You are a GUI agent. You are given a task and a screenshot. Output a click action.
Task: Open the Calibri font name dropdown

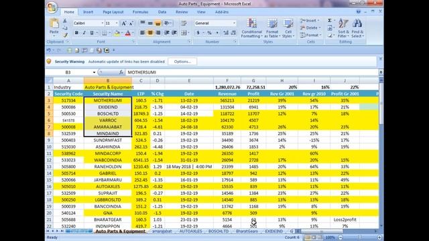point(103,23)
